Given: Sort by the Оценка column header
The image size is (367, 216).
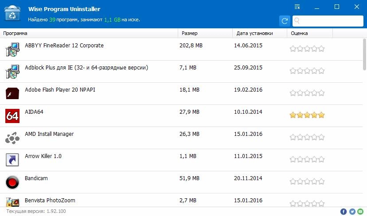Looking at the screenshot, I should point(310,33).
